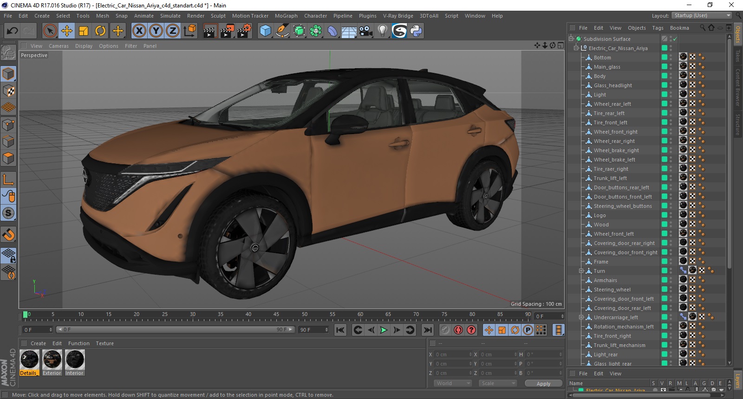This screenshot has height=399, width=743.
Task: Open the Simulate menu
Action: (x=170, y=16)
